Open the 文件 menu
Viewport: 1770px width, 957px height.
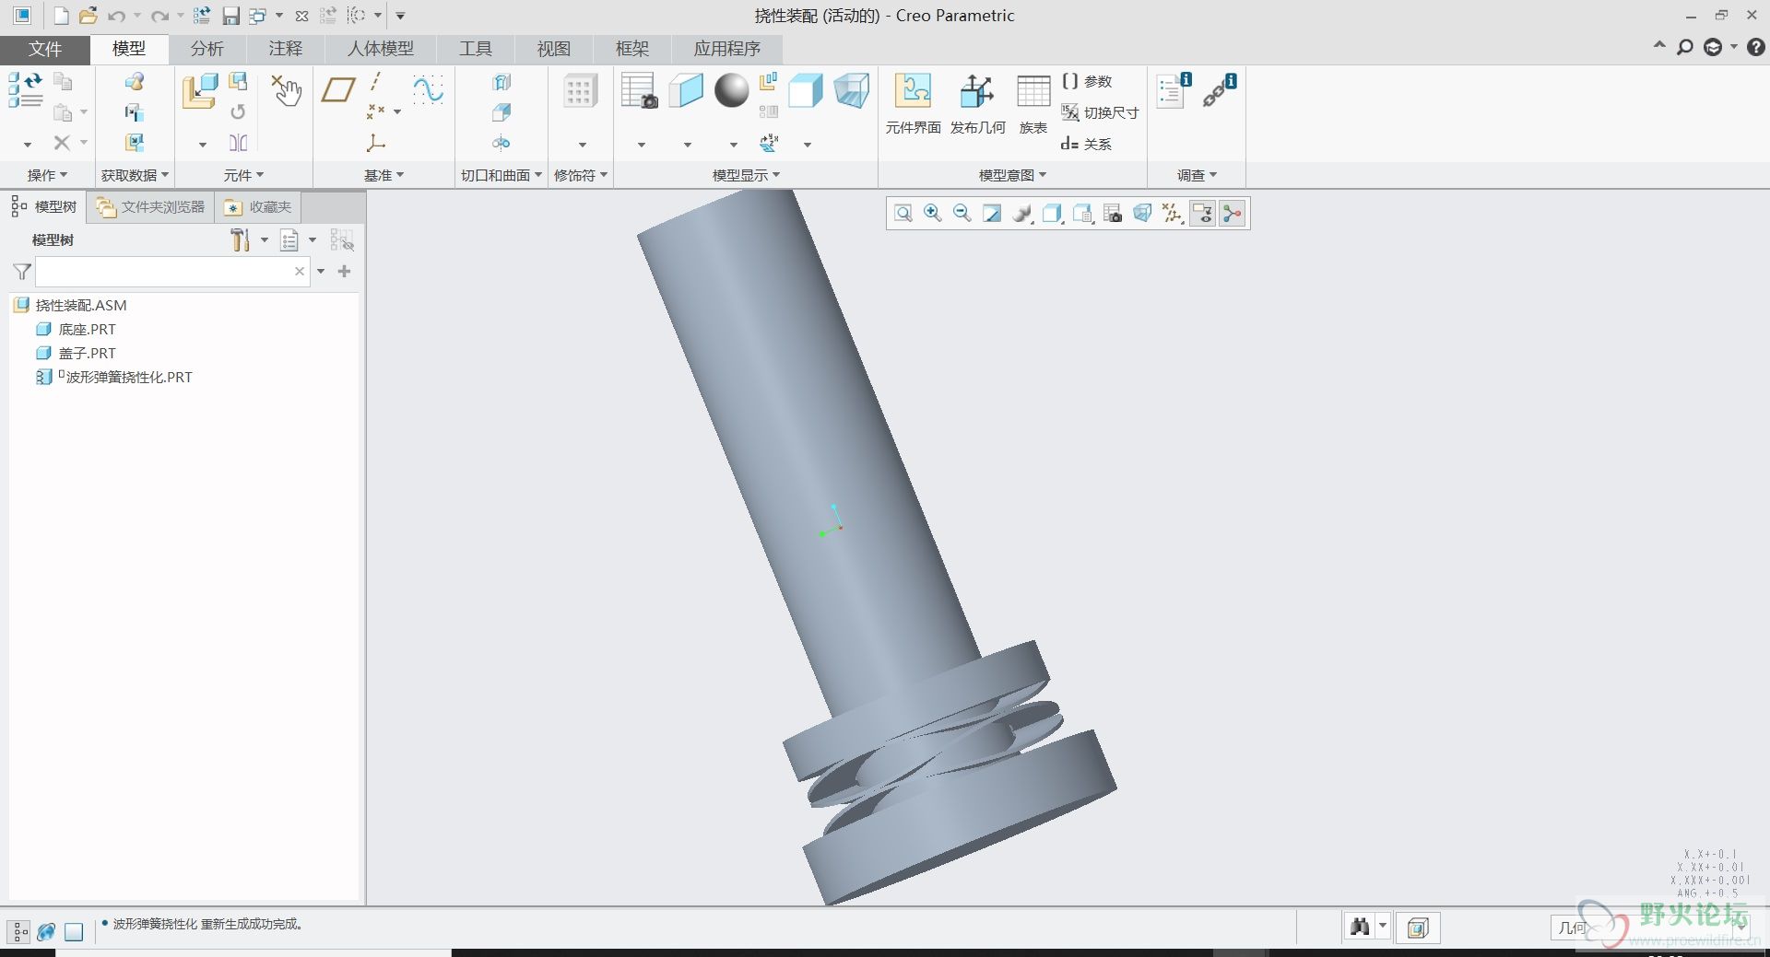click(44, 49)
